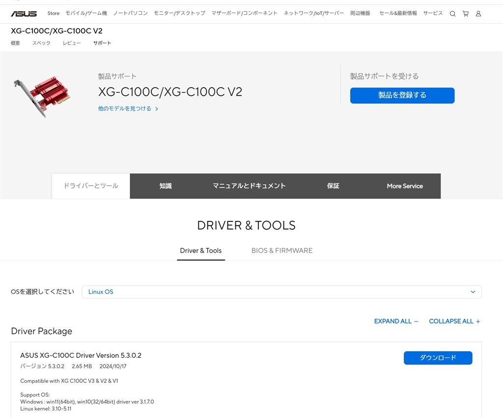Click the 2.65 MB file size

[x=82, y=366]
